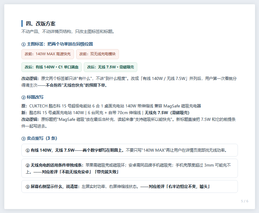
Task: Click the heading 四、改版方案
Action: click(40, 23)
